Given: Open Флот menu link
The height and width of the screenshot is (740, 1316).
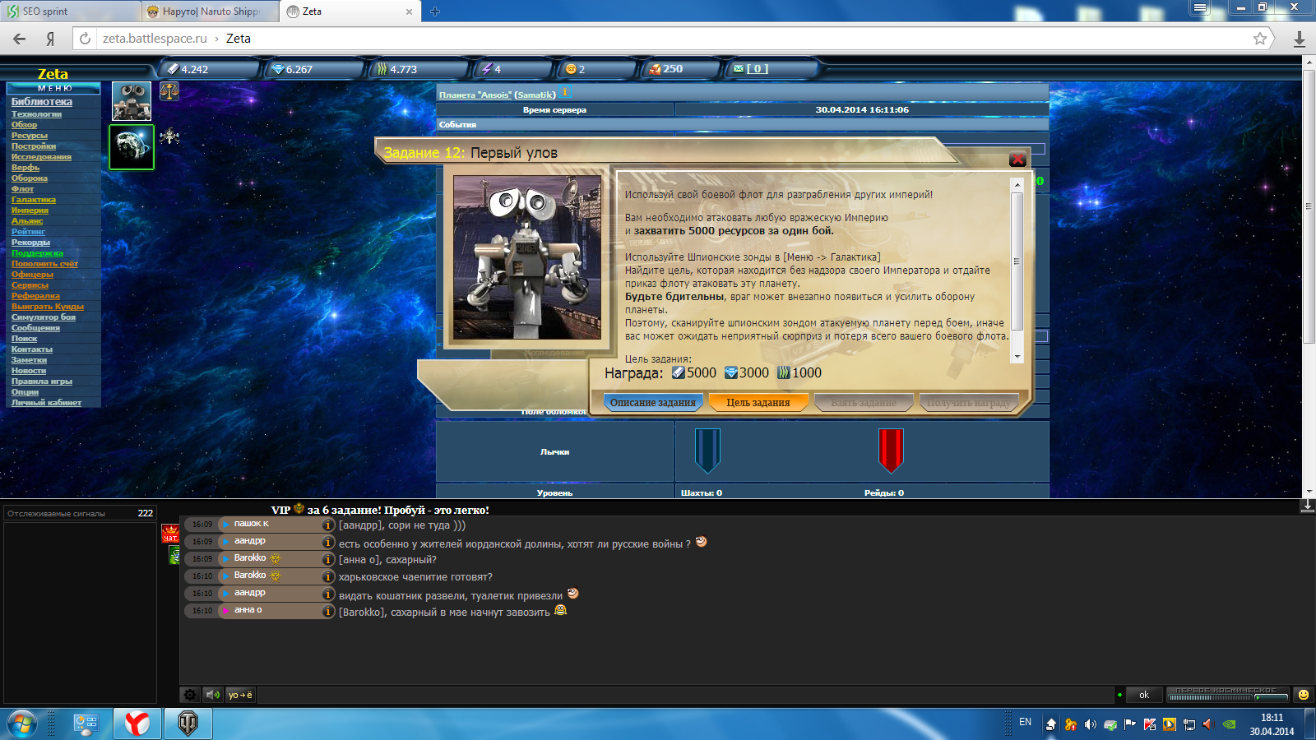Looking at the screenshot, I should pos(23,189).
